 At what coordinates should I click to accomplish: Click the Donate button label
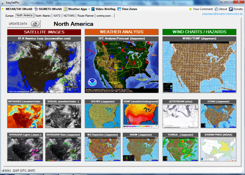(238, 9)
